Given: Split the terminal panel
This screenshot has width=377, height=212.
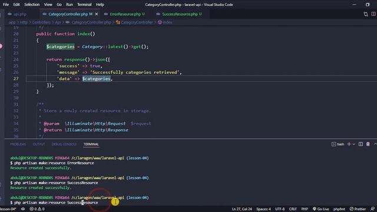Looking at the screenshot, I should (361, 144).
